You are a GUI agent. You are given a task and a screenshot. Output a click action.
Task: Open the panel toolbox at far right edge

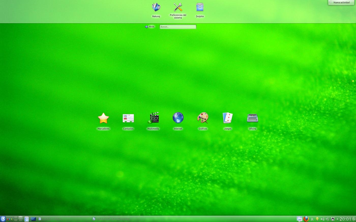354,219
